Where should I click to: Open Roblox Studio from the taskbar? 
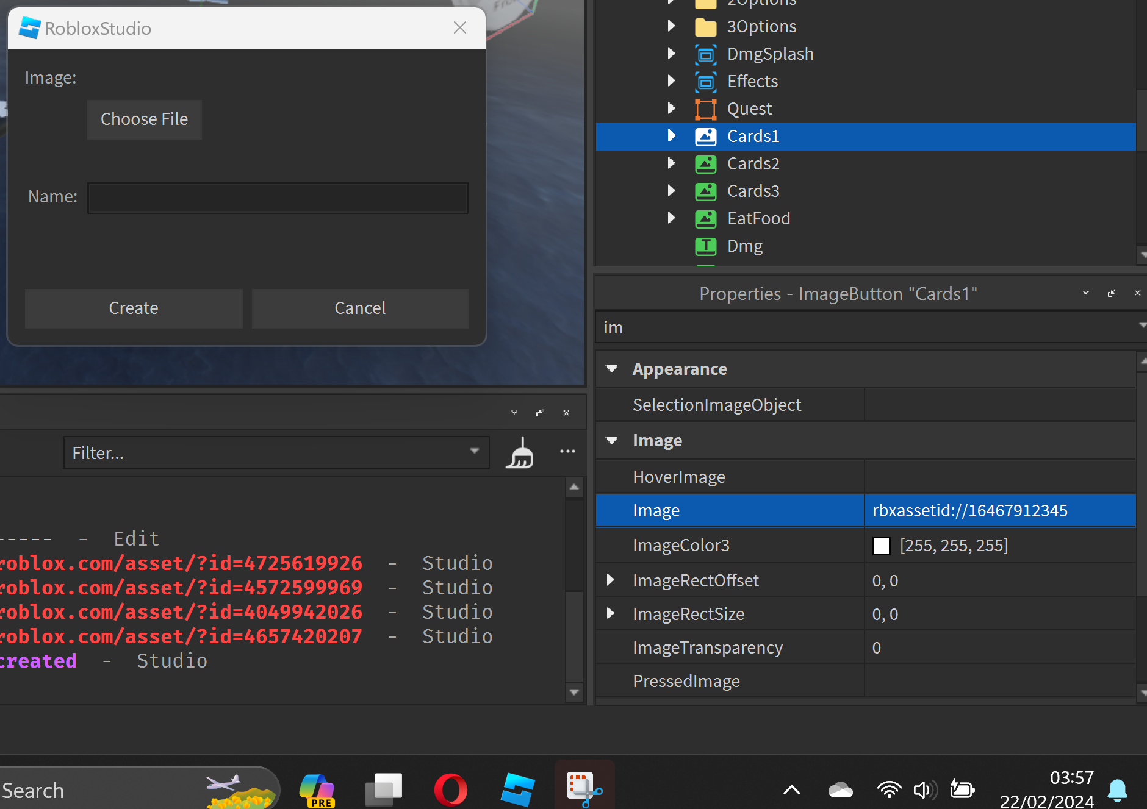click(x=518, y=789)
